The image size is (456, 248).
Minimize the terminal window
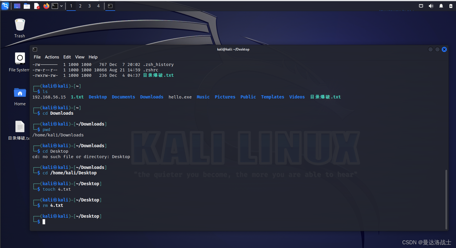(x=431, y=49)
